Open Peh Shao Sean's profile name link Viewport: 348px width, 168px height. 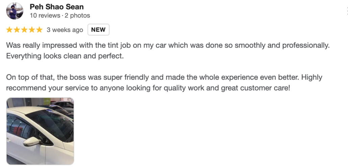[x=57, y=7]
